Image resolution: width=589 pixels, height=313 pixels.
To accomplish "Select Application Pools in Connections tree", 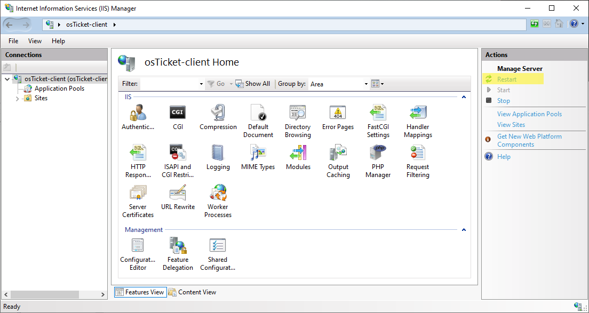I will (59, 89).
